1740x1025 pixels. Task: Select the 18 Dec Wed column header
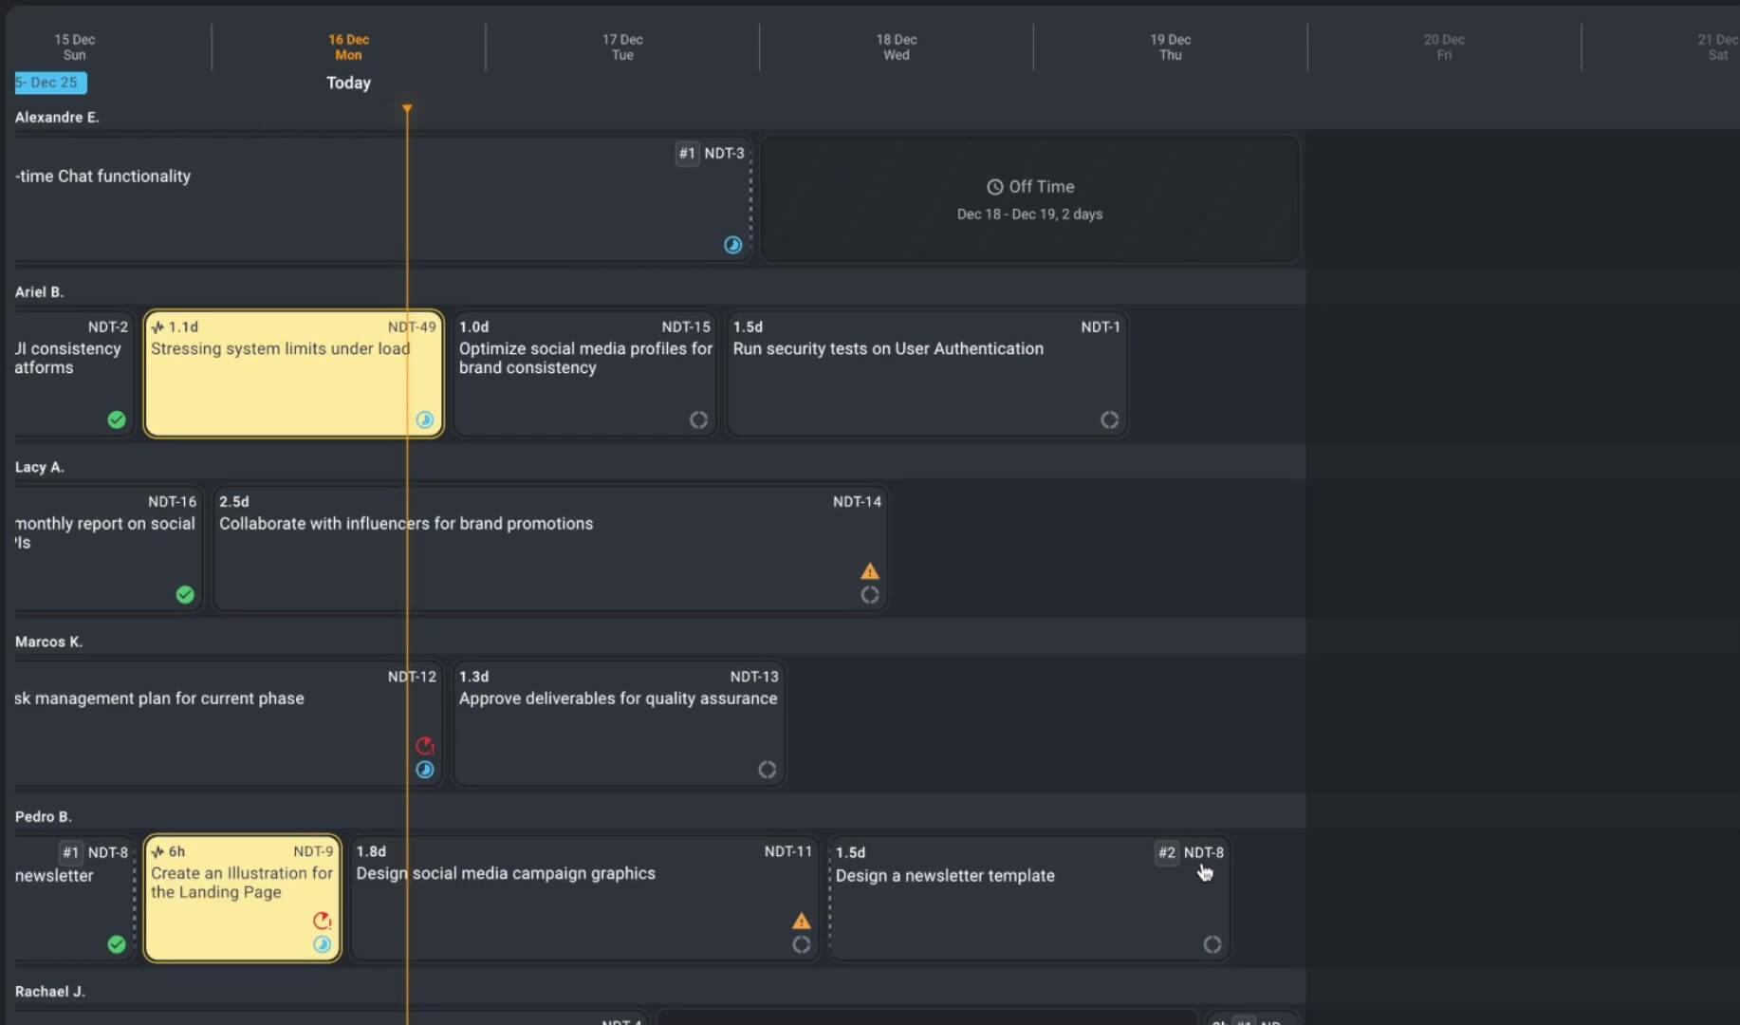[x=895, y=47]
